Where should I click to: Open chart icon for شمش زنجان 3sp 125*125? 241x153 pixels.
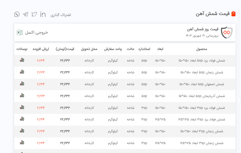coord(22,143)
